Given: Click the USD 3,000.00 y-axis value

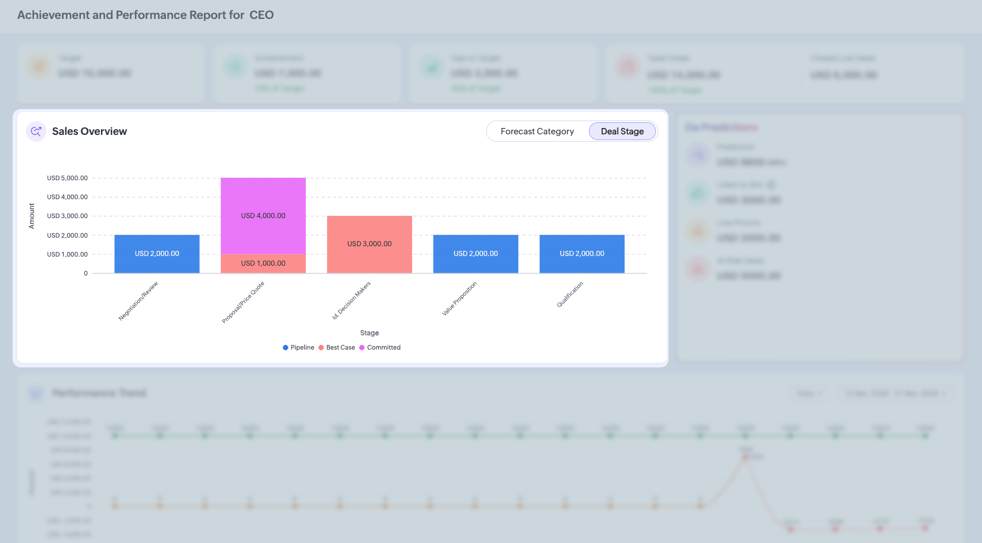Looking at the screenshot, I should click(67, 216).
